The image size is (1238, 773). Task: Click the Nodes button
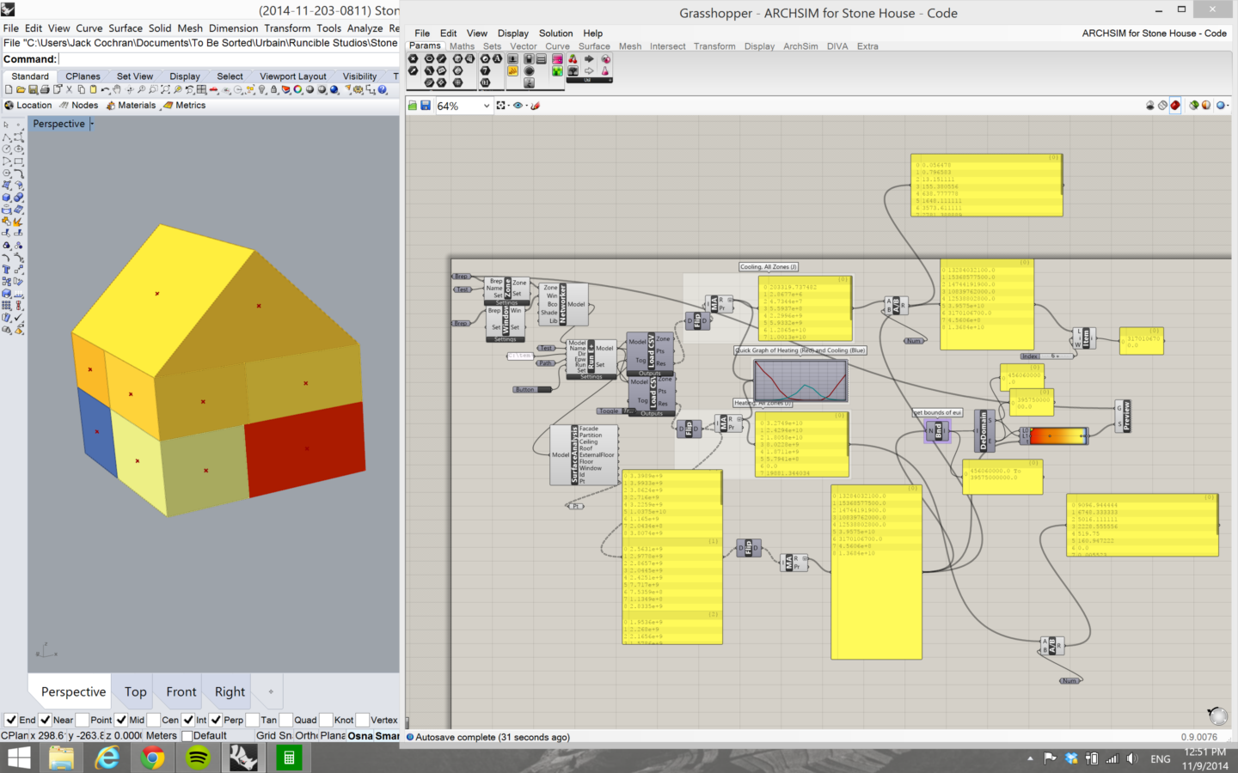tap(78, 106)
